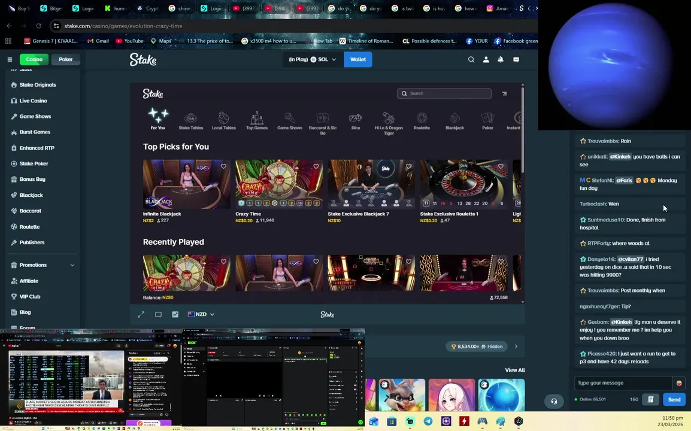Favorite the second recently played blackjack heart

[x=316, y=262]
